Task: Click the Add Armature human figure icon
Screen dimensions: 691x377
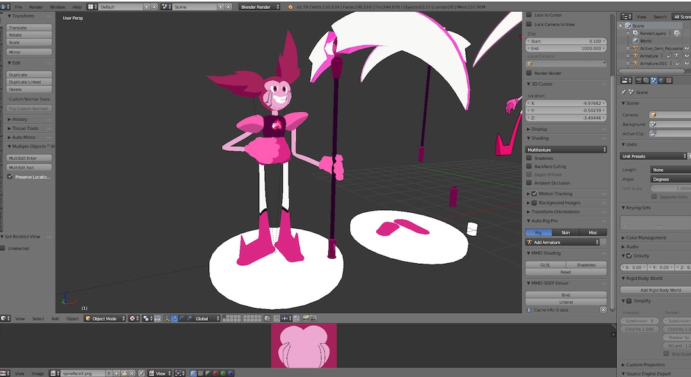Action: (x=529, y=242)
